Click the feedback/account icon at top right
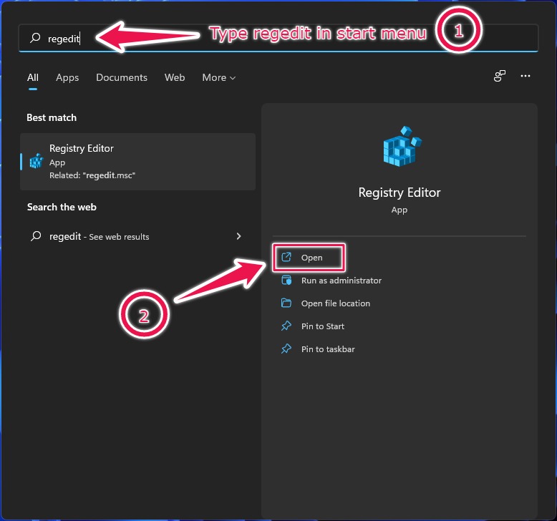Viewport: 557px width, 521px height. (x=500, y=76)
